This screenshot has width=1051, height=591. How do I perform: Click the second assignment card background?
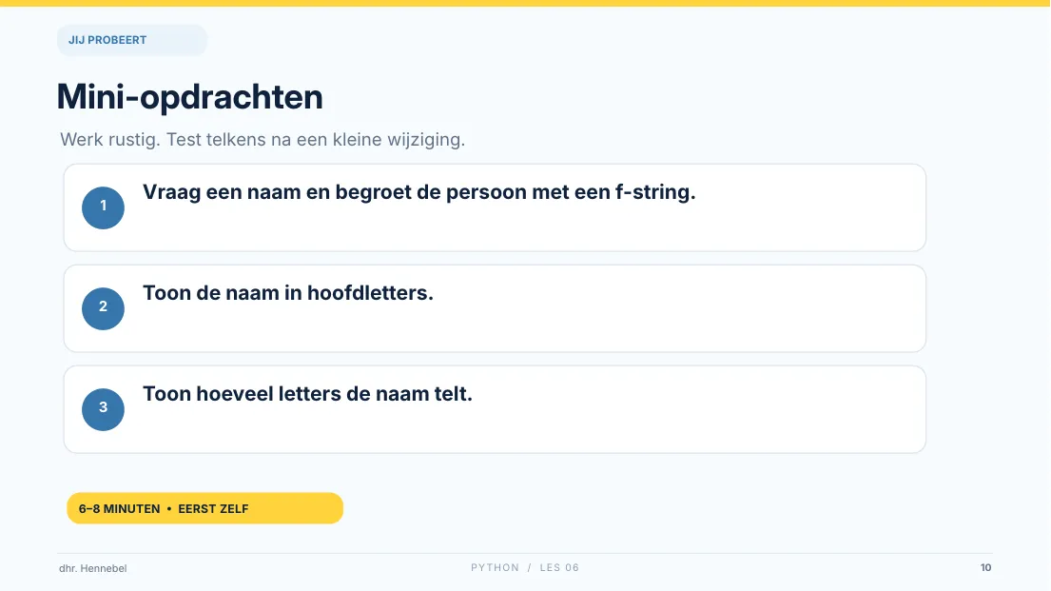pyautogui.click(x=495, y=308)
